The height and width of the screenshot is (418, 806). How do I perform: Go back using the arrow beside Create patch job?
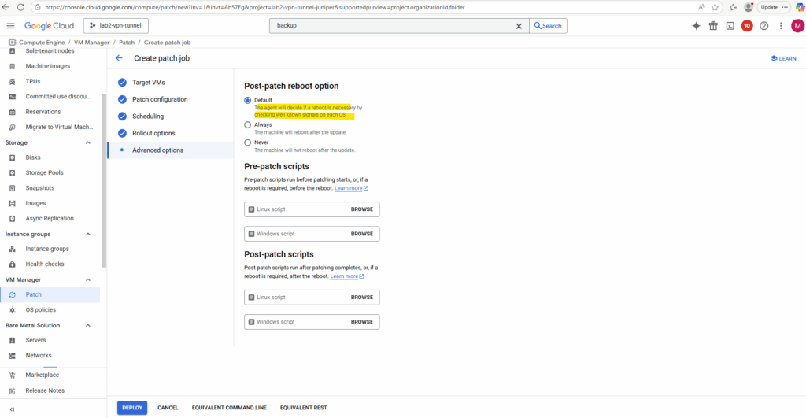(x=120, y=58)
